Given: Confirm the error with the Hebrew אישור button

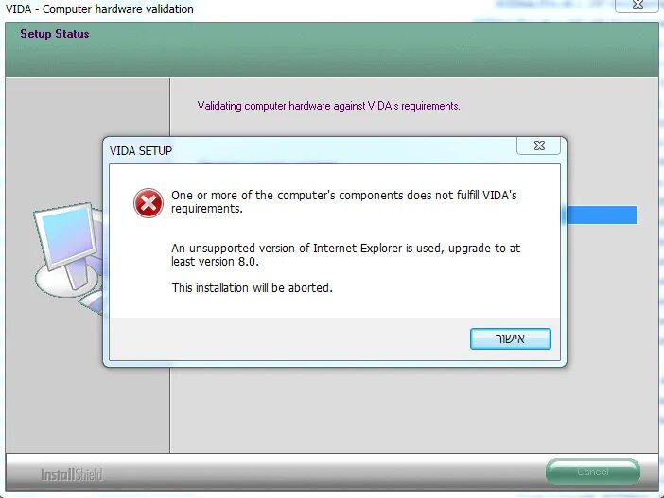Looking at the screenshot, I should [510, 338].
